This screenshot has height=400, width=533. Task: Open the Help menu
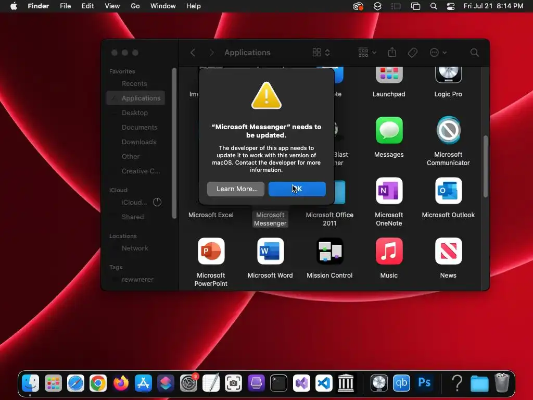pyautogui.click(x=194, y=6)
